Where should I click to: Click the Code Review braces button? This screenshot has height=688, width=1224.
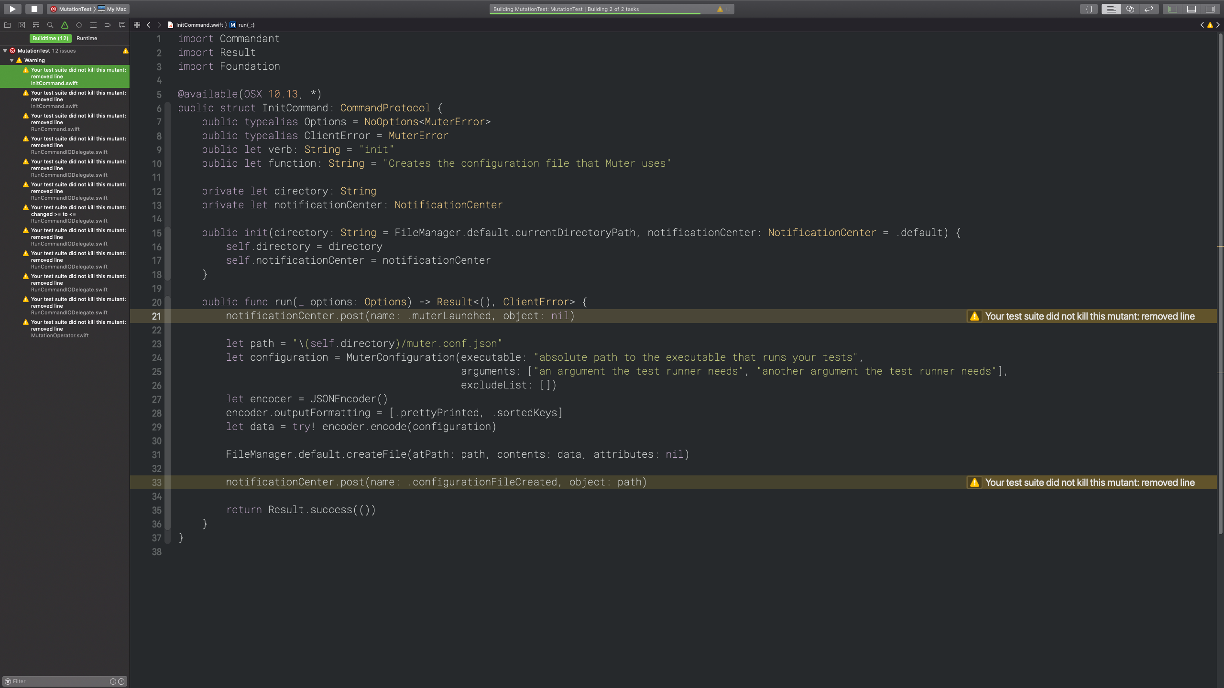[x=1089, y=9]
